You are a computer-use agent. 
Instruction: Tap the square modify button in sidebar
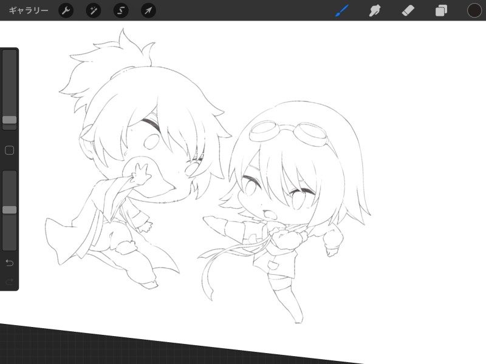click(x=10, y=150)
